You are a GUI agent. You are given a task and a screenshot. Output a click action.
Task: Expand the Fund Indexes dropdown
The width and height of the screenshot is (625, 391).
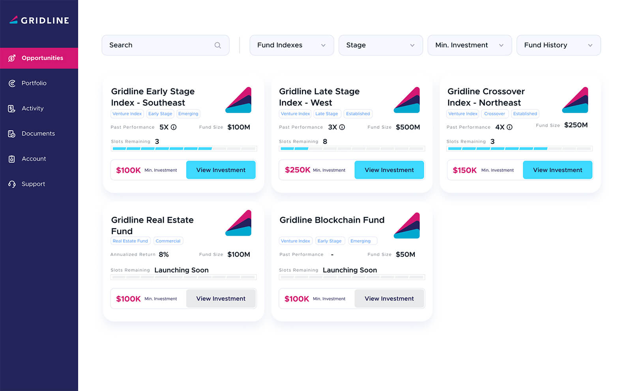(292, 45)
